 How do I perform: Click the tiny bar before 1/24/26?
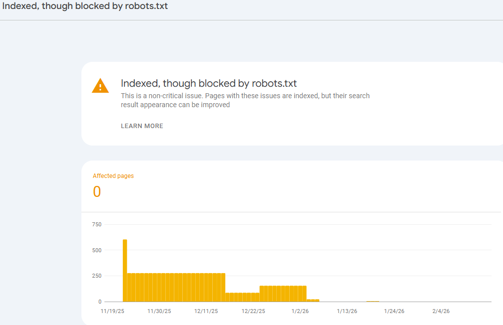[x=373, y=301]
